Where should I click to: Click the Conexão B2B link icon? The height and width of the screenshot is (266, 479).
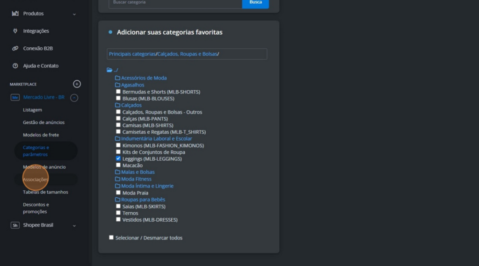coord(15,48)
